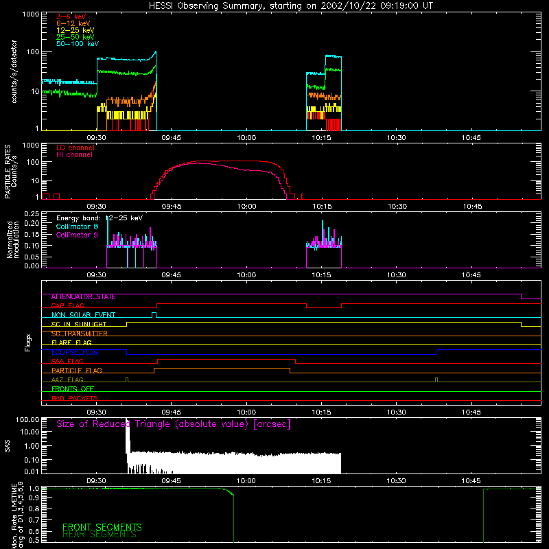This screenshot has width=549, height=549.
Task: Click the Mon. Rate LIVETIME axis label
Action: (x=17, y=515)
